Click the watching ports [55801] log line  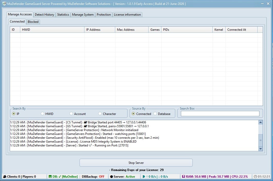coord(78,134)
